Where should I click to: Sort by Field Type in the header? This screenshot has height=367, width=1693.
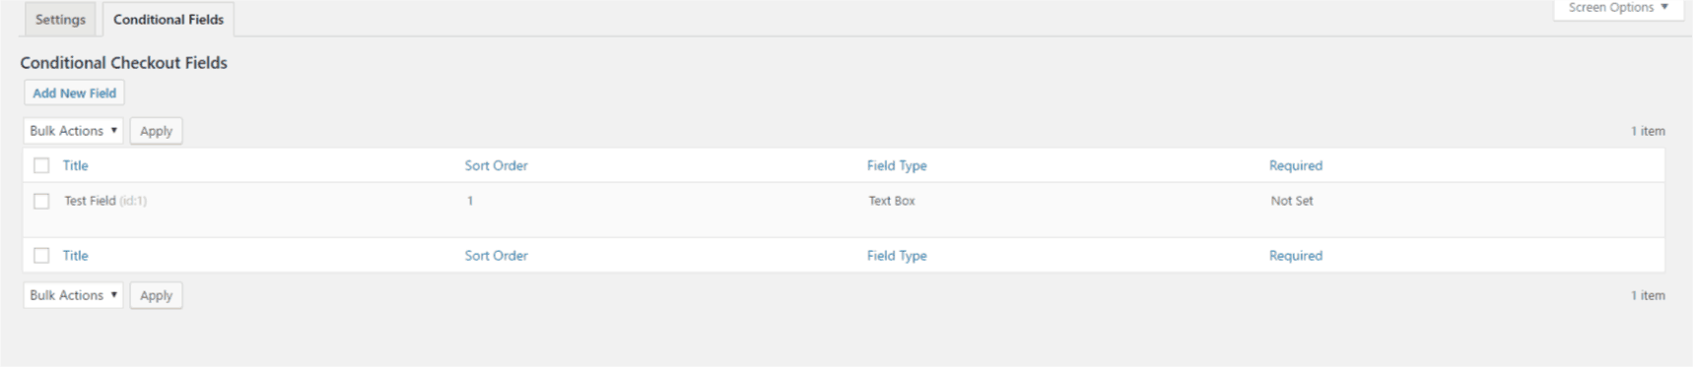[x=897, y=165]
